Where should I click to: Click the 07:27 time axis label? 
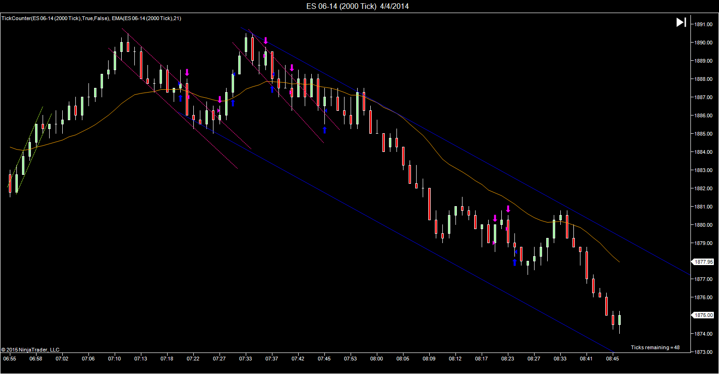(220, 359)
